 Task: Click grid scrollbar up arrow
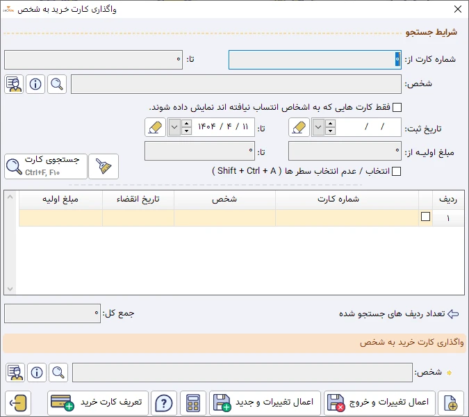tap(10, 197)
